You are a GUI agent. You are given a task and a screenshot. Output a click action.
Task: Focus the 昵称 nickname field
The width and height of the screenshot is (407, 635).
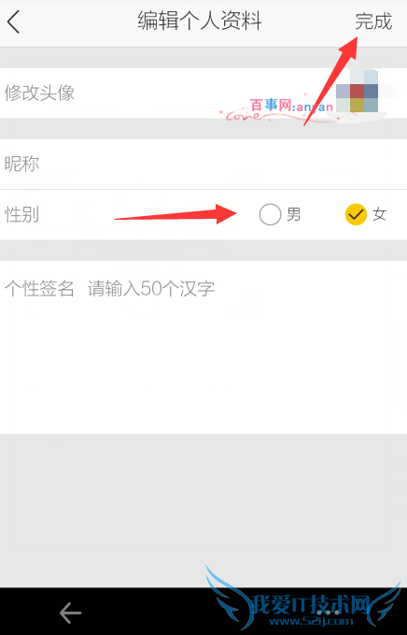[x=203, y=164]
